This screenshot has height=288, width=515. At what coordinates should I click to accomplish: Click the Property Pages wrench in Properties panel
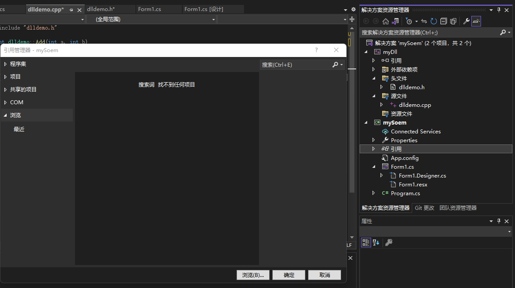click(x=388, y=243)
